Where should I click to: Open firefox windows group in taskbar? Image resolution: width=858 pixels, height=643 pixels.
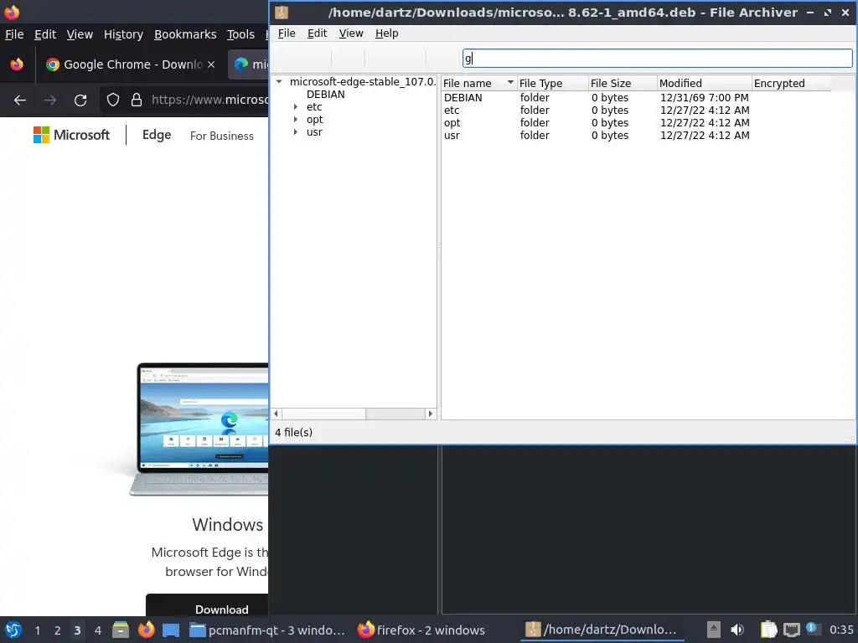point(421,630)
